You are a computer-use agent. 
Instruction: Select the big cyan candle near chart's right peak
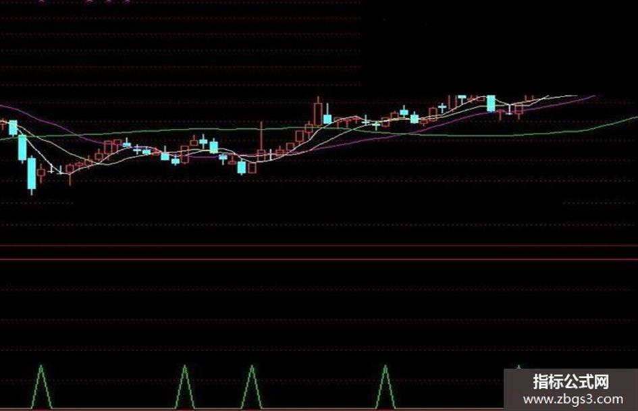click(491, 103)
